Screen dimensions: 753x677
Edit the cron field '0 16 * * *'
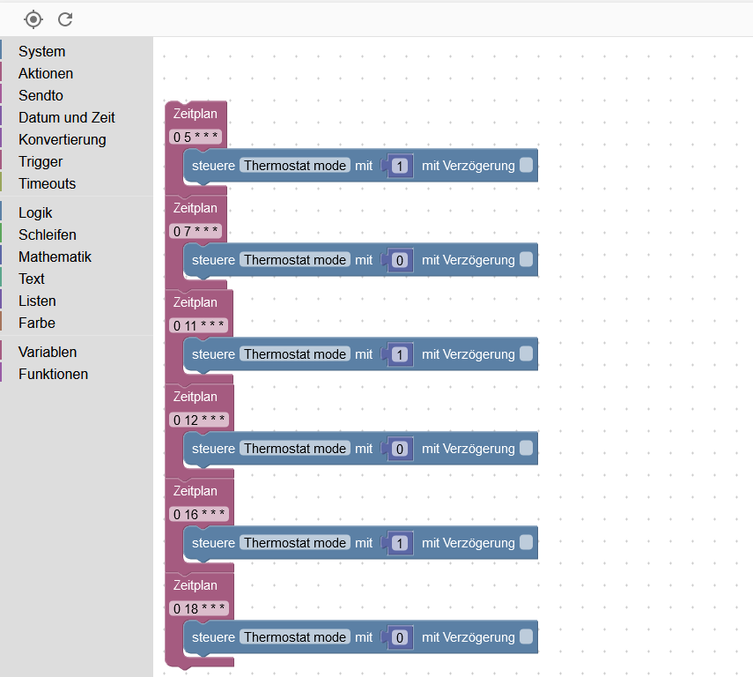199,514
